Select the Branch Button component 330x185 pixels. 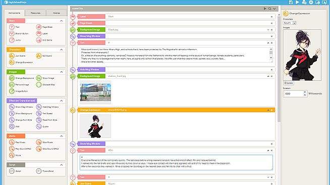click(19, 33)
